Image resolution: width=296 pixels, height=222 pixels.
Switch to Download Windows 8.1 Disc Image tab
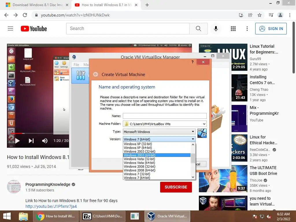click(37, 5)
